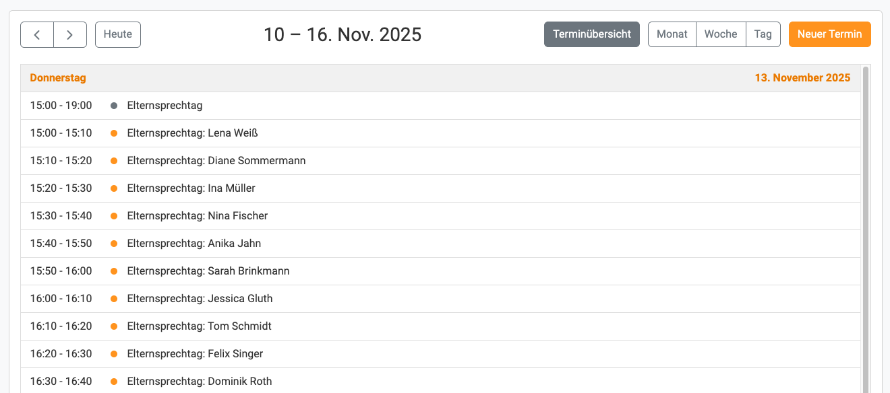
Task: Click the orange dot beside Lena Weiß
Action: click(114, 133)
